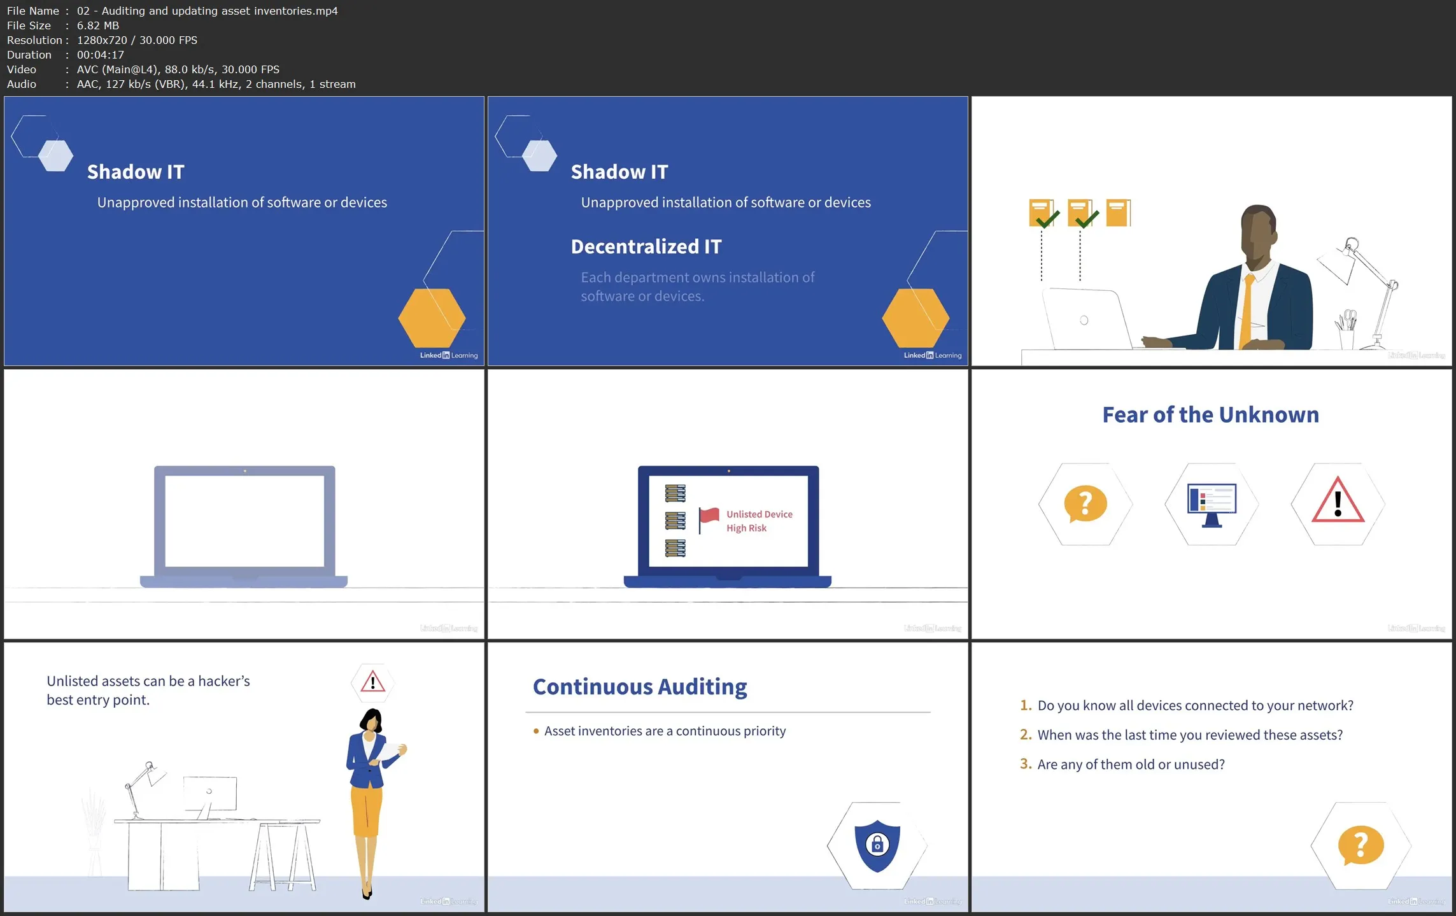
Task: Click the first checked document icon
Action: pyautogui.click(x=1042, y=214)
